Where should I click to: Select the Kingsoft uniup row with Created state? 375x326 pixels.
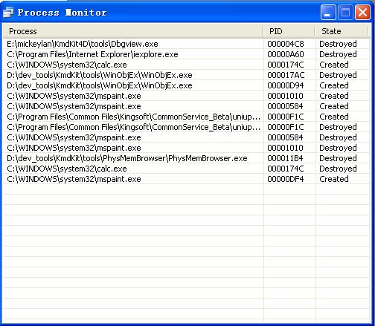tap(186, 117)
